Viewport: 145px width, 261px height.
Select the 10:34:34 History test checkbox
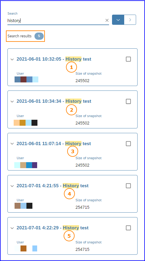pos(128,101)
